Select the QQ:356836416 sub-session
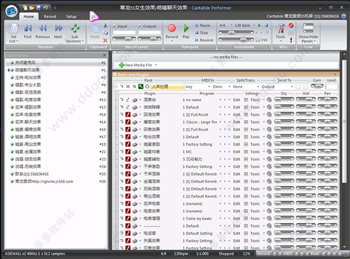The image size is (350, 259). point(57,174)
